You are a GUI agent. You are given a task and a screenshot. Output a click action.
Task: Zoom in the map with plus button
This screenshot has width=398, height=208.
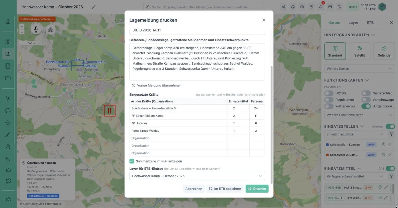22,27
